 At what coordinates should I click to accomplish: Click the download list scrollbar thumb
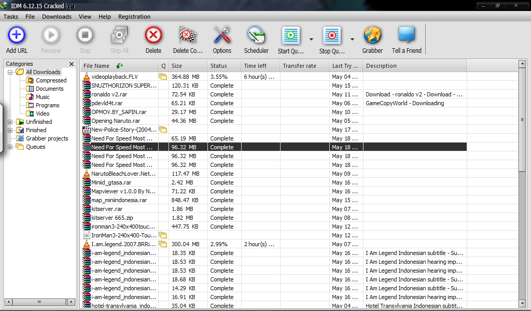(x=522, y=119)
